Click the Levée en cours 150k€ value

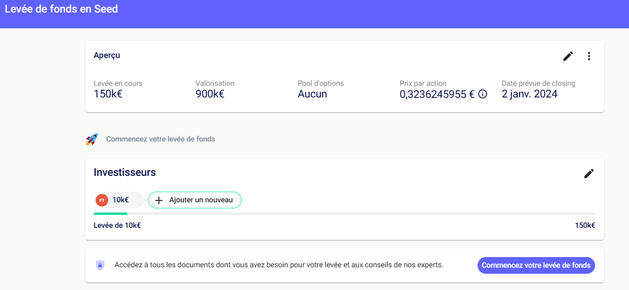108,94
